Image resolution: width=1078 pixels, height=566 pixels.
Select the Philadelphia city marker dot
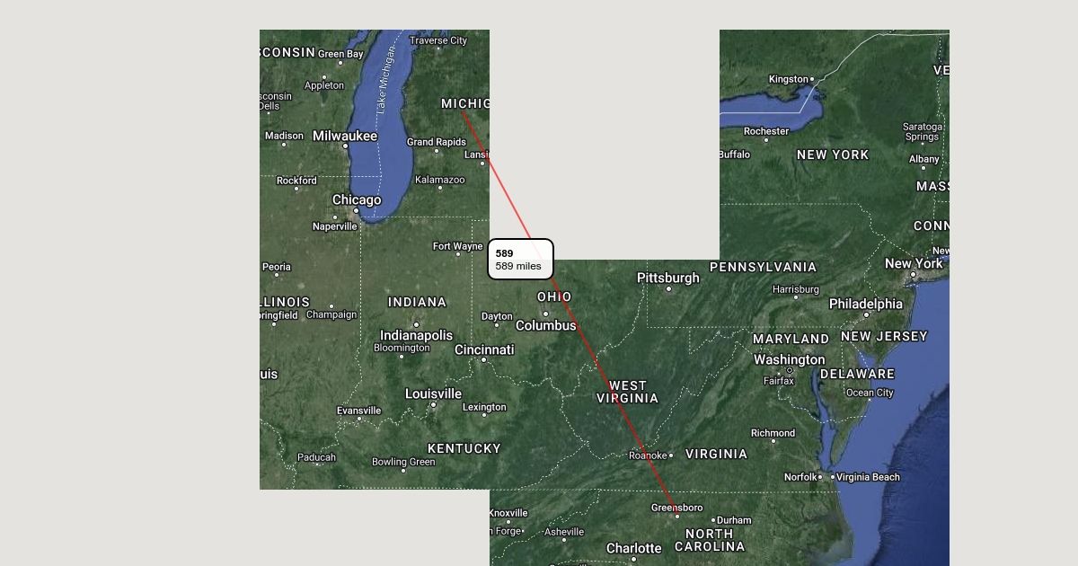866,315
